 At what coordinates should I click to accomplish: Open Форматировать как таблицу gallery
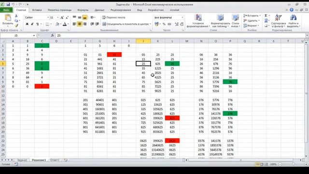pyautogui.click(x=220, y=21)
